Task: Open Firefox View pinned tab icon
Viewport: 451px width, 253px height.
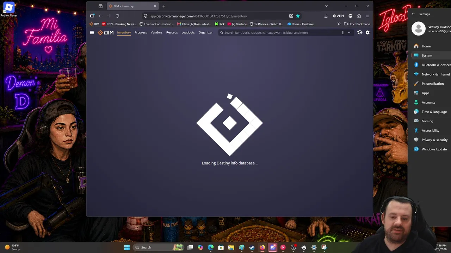Action: click(100, 6)
